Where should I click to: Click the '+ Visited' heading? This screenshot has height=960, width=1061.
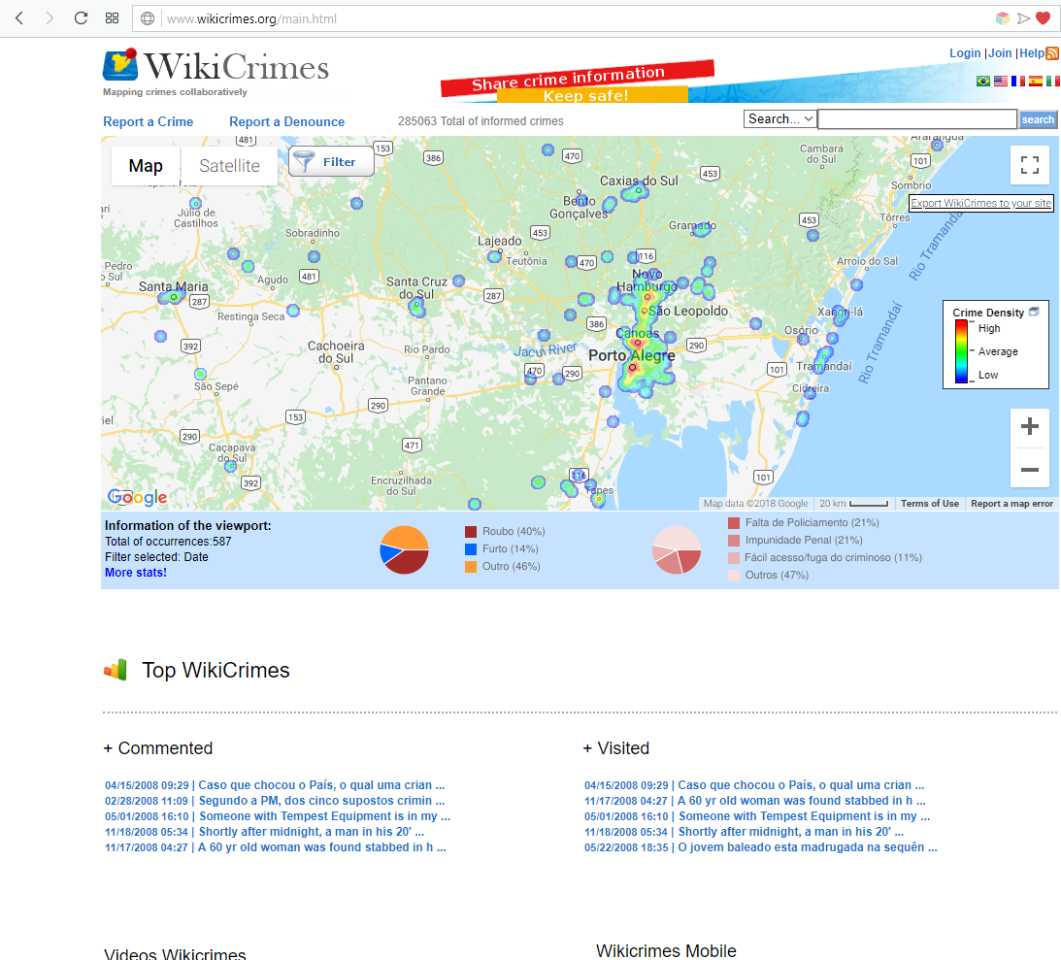615,748
